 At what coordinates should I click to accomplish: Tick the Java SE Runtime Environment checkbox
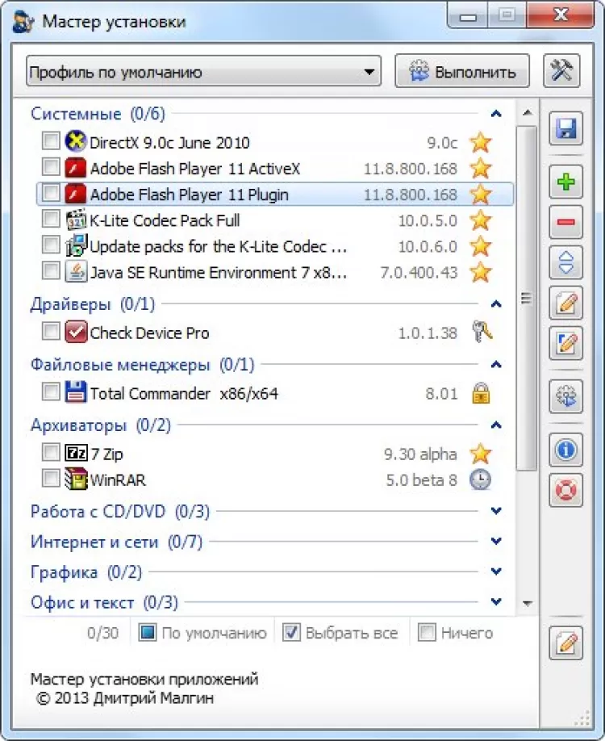click(x=51, y=270)
